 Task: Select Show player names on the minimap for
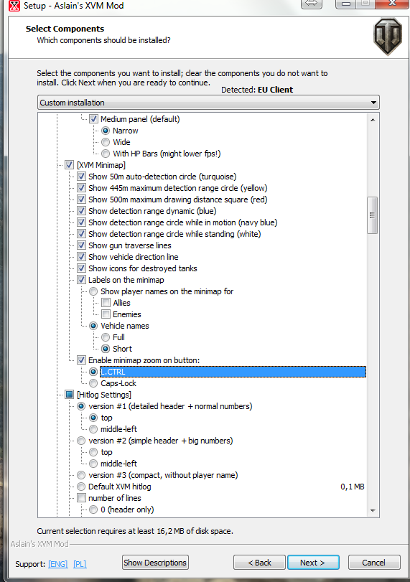click(x=93, y=291)
